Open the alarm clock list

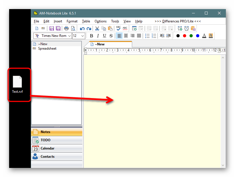point(187,28)
